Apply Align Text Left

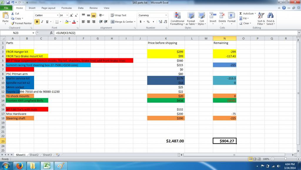point(83,22)
